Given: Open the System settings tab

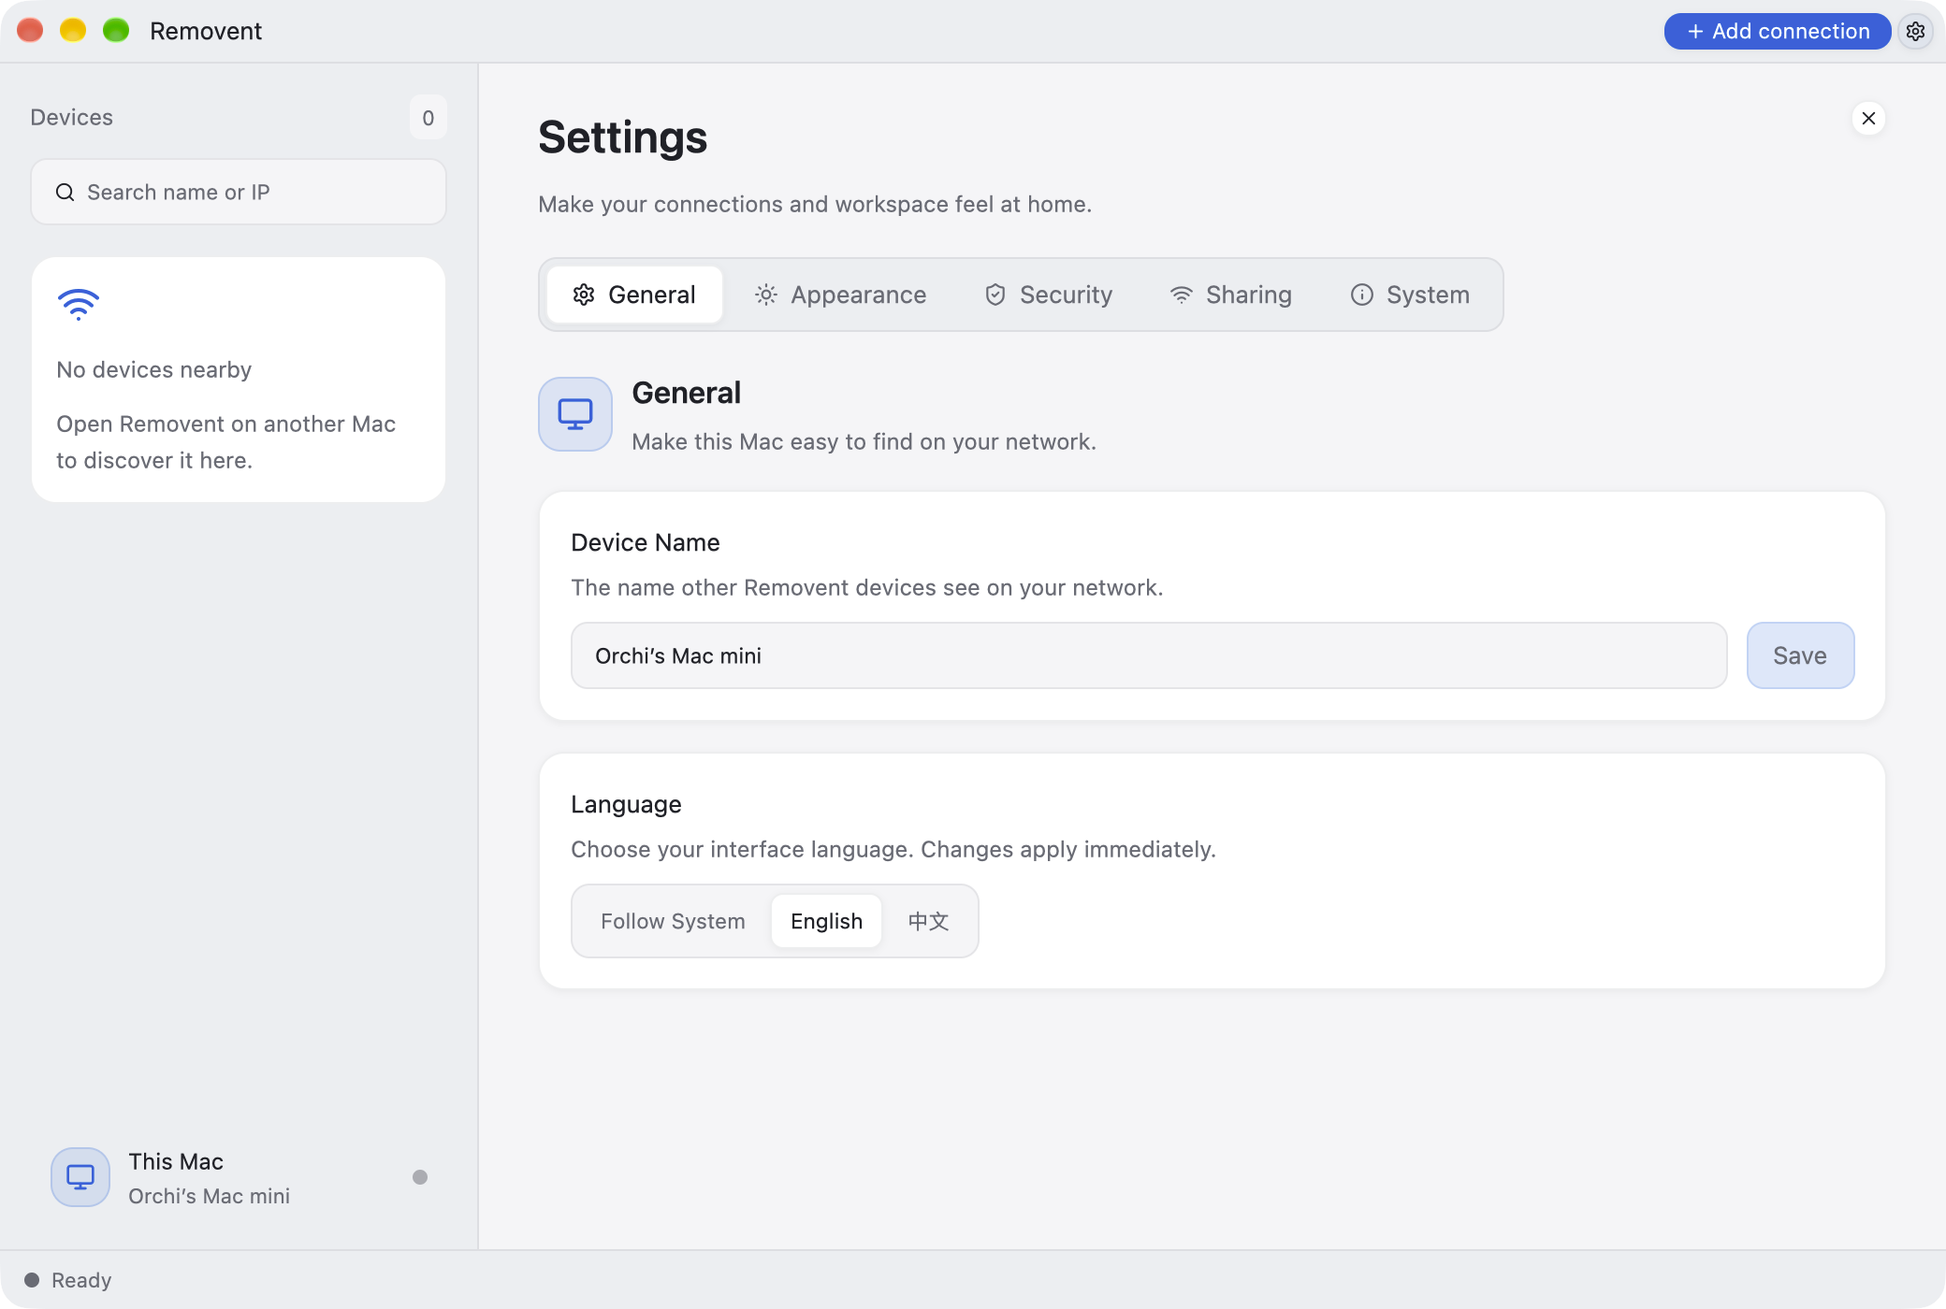Looking at the screenshot, I should [1410, 295].
